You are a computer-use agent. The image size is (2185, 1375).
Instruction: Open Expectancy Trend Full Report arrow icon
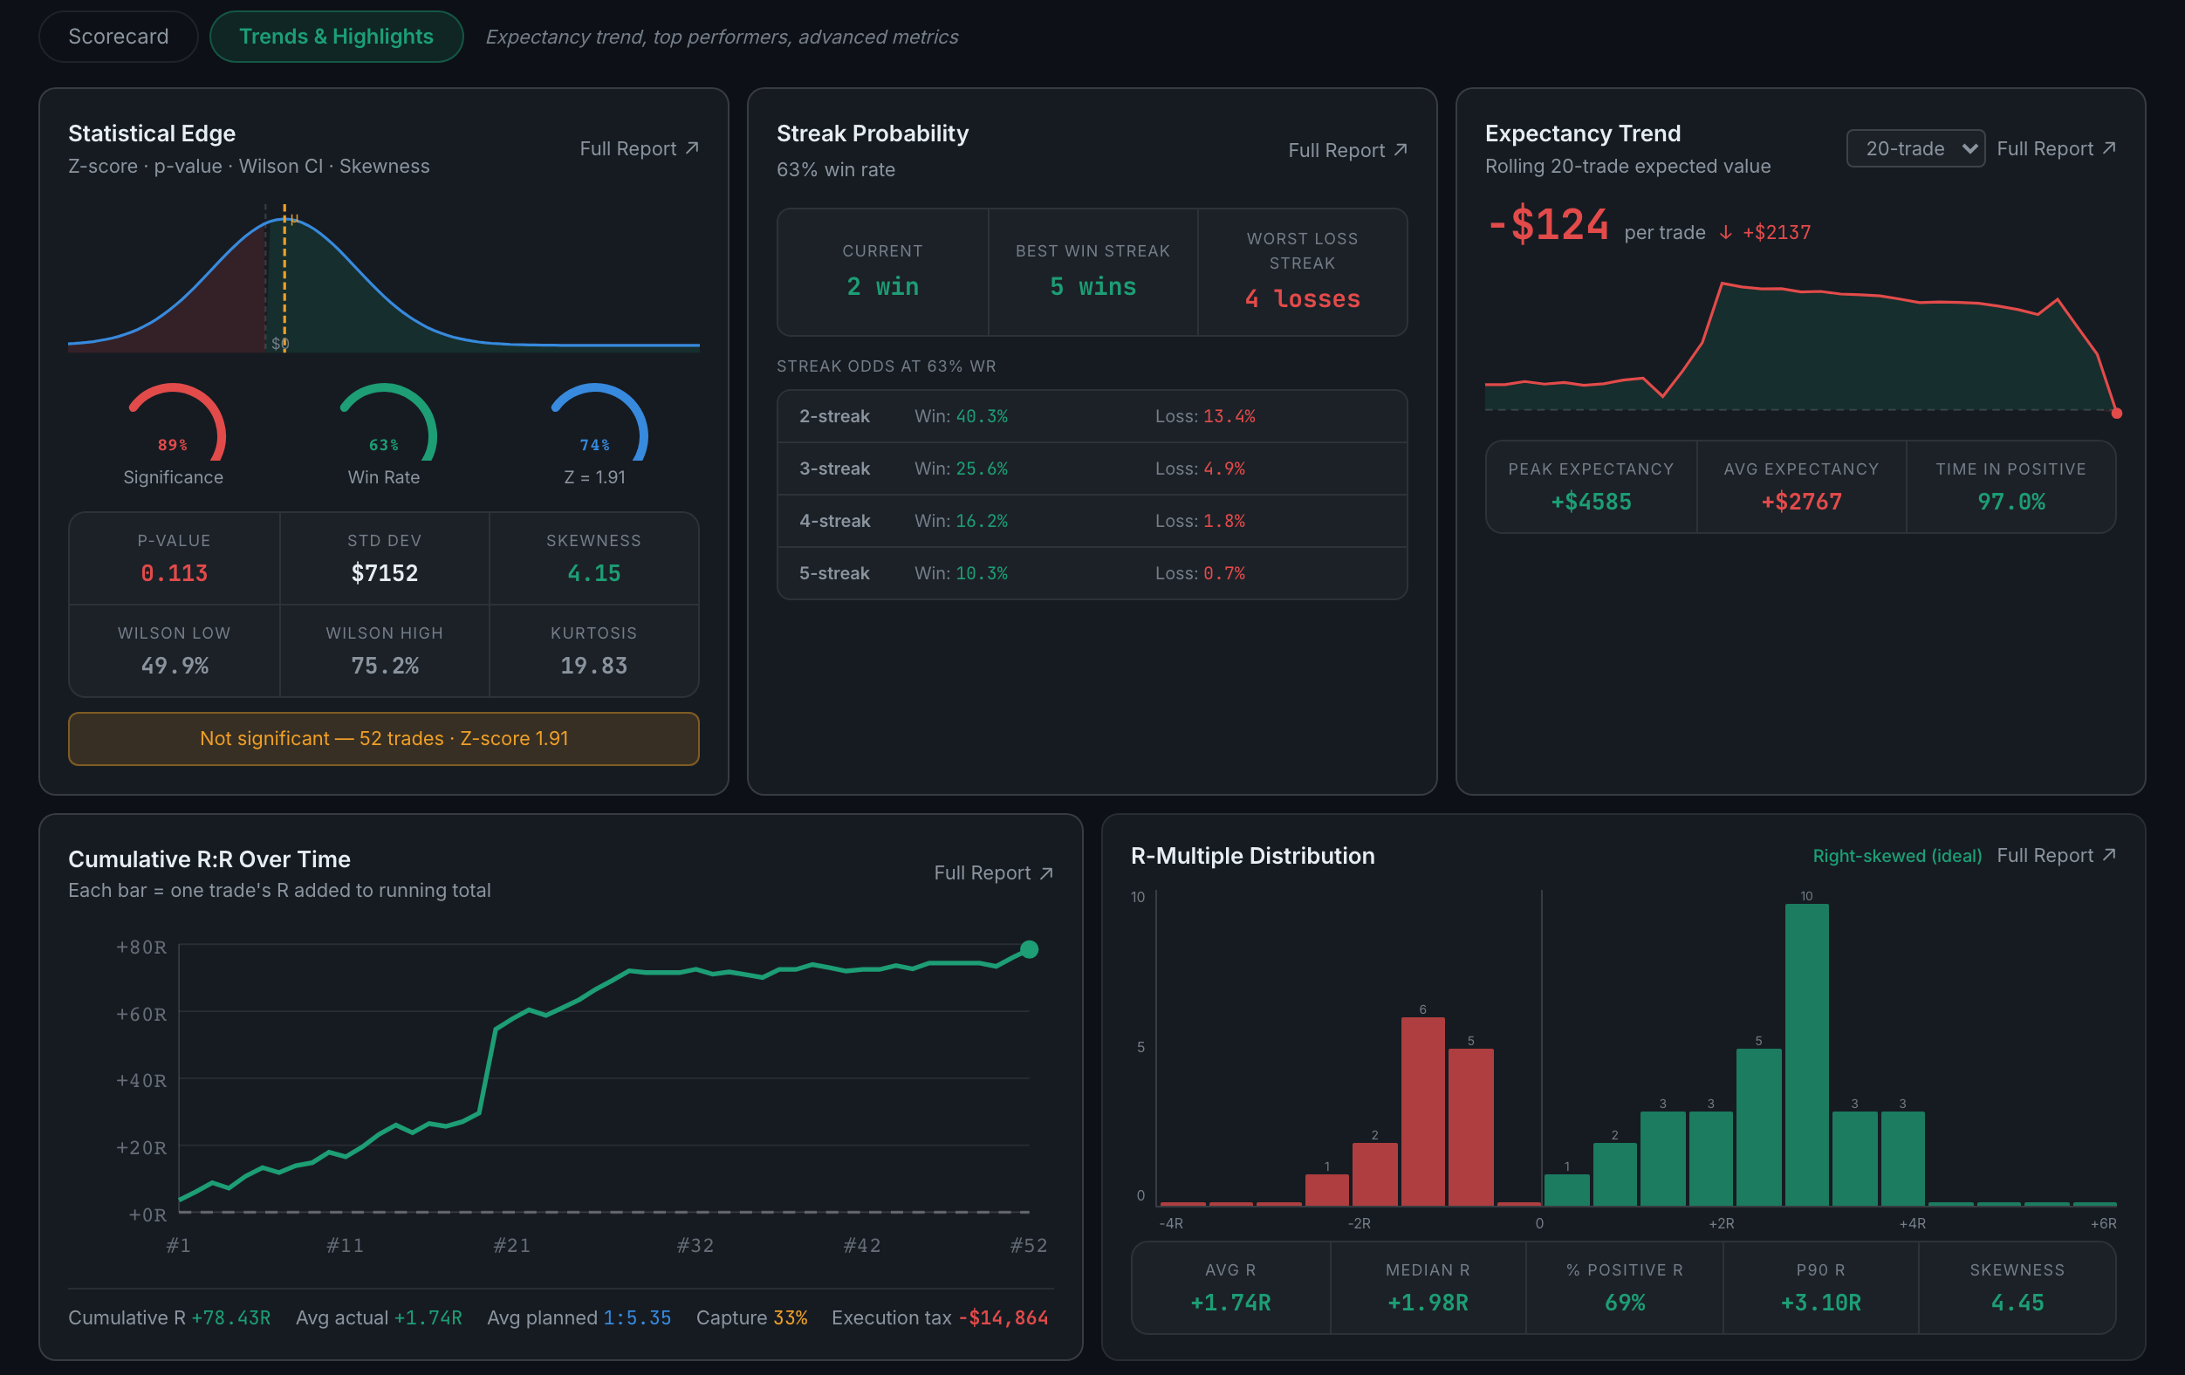click(2109, 147)
